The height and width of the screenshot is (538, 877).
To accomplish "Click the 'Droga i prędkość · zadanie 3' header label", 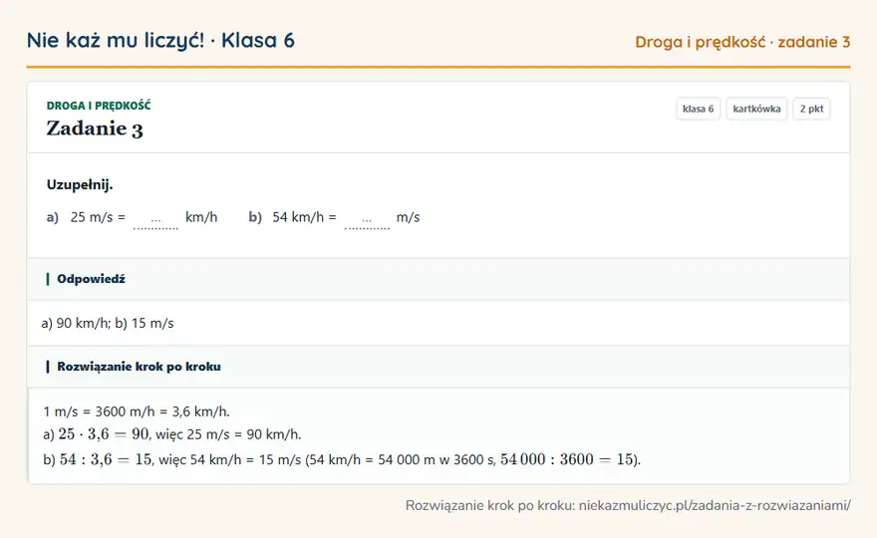I will 742,42.
